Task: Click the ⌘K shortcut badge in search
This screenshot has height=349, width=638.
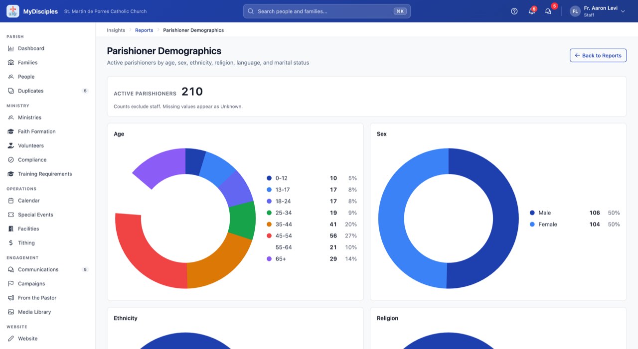Action: pos(400,11)
